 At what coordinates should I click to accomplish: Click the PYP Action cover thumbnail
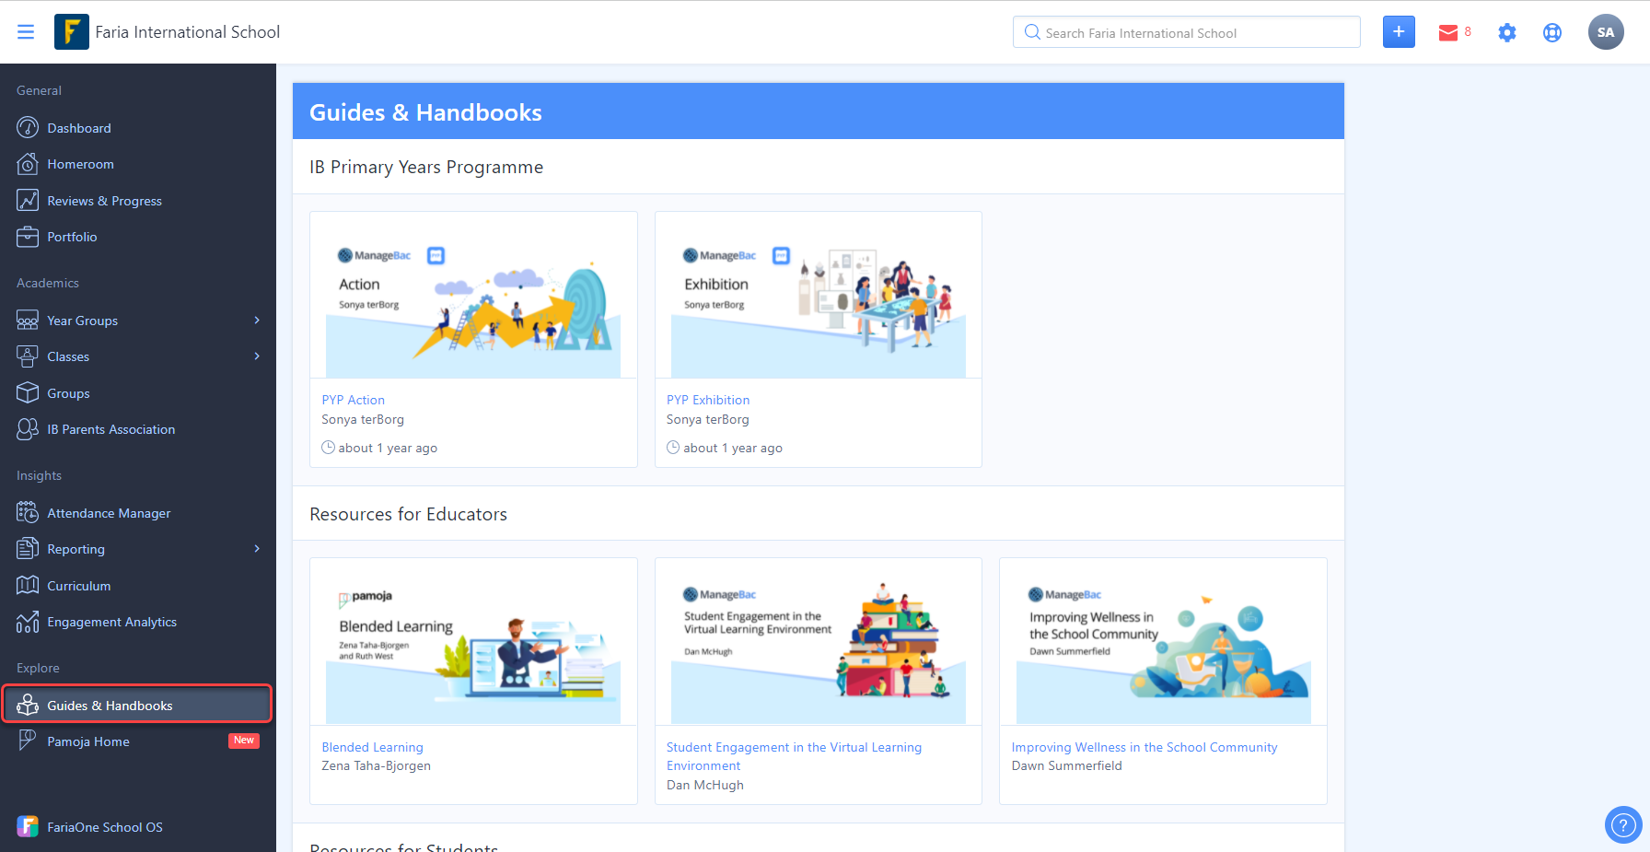tap(473, 295)
